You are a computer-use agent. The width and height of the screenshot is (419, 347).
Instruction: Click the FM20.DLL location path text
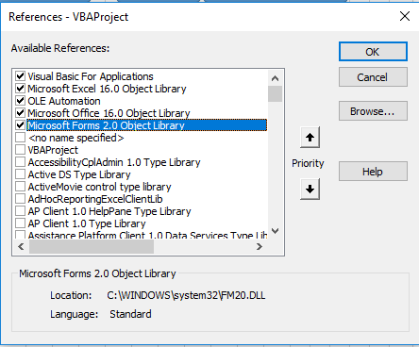tap(186, 295)
